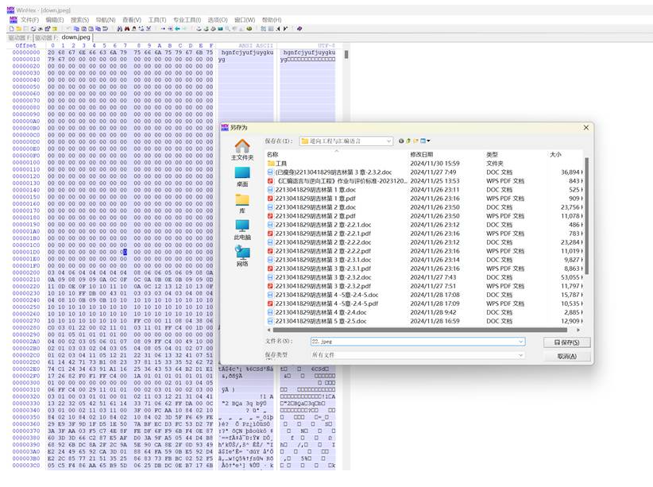
Task: Open the 编辑(E) menu
Action: (55, 20)
